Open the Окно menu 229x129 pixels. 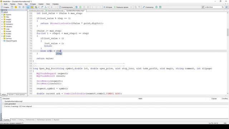[48, 4]
